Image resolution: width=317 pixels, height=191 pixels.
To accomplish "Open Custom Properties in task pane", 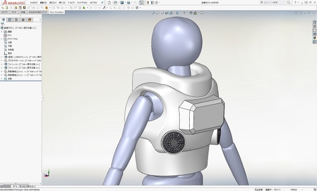I will 314,42.
